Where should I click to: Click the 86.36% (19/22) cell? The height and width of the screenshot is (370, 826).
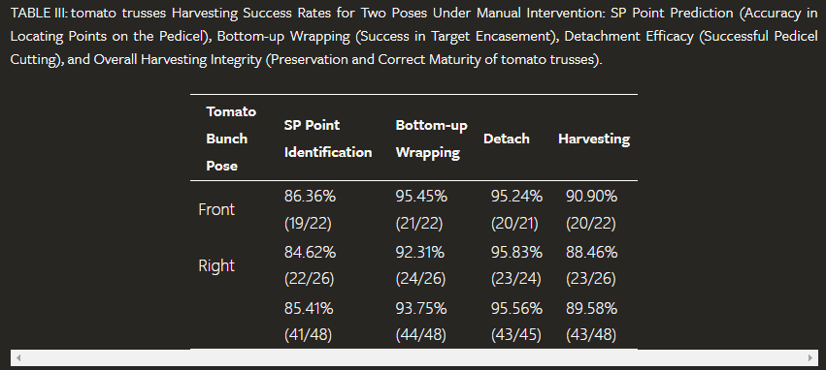tap(310, 210)
